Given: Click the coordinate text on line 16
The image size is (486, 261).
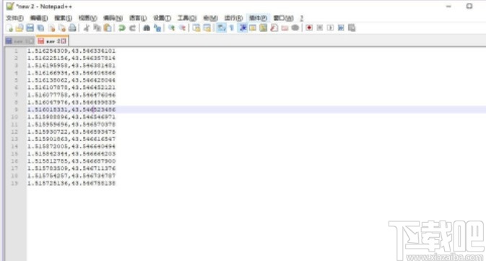Looking at the screenshot, I should coord(71,161).
